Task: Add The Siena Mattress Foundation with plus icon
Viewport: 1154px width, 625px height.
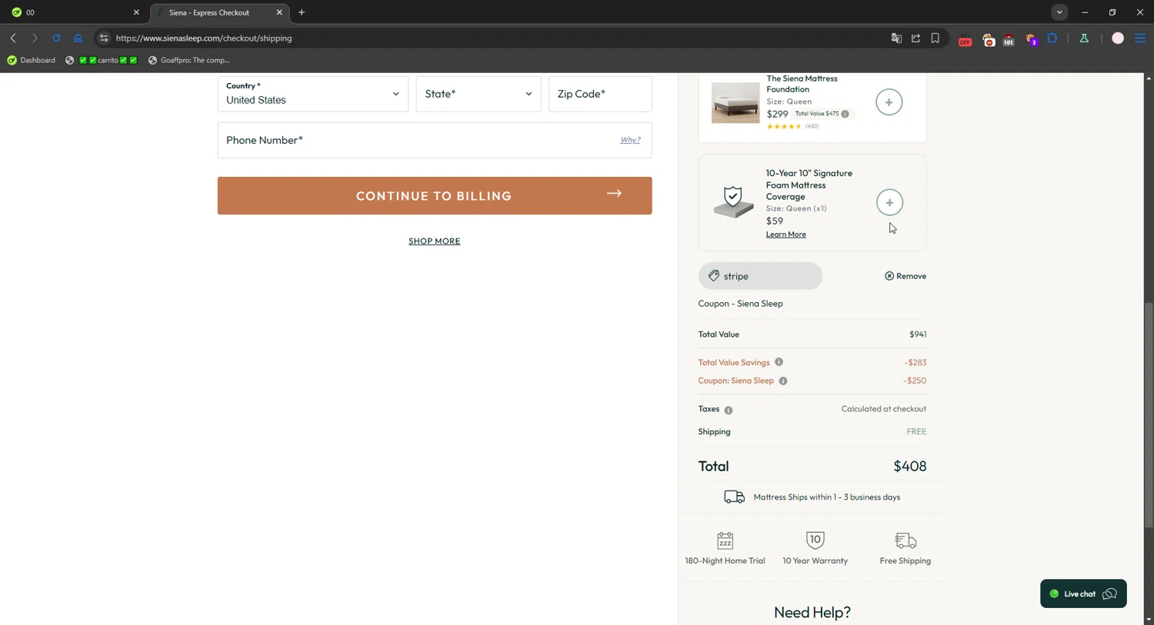Action: 889,102
